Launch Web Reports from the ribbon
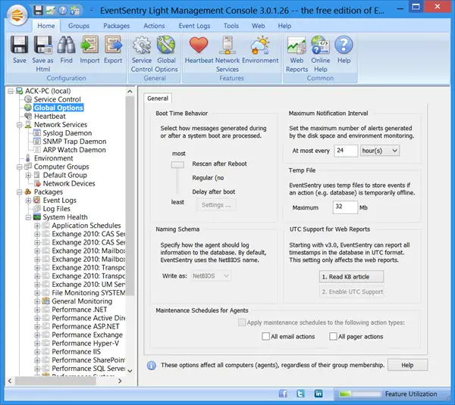Screen dimensions: 455x405 pos(297,48)
